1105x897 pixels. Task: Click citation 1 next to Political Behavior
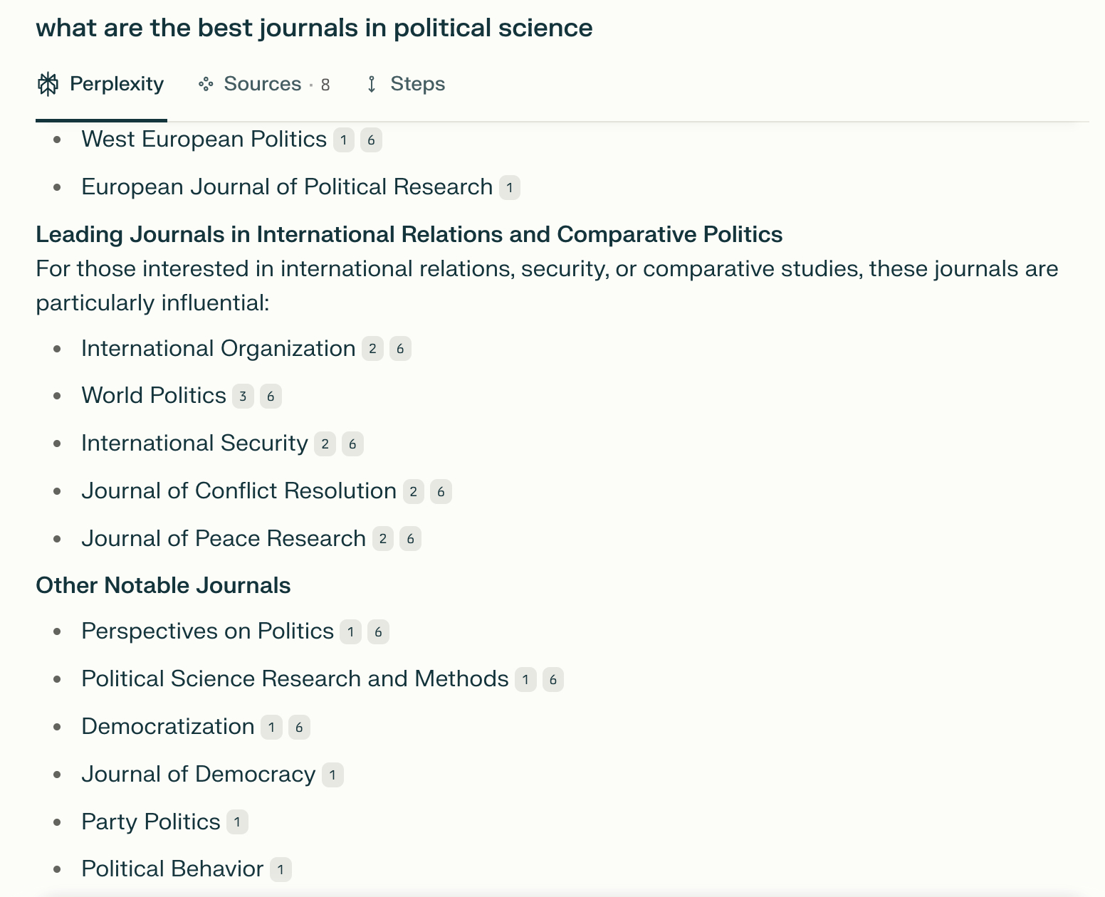(281, 869)
